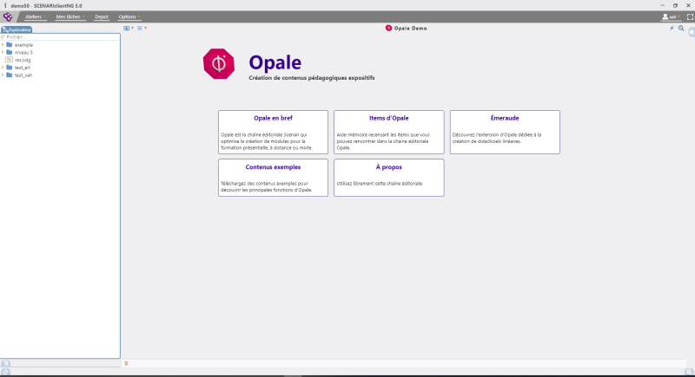Viewport: 695px width, 377px height.
Task: Click the res.odg file icon
Action: click(x=9, y=60)
